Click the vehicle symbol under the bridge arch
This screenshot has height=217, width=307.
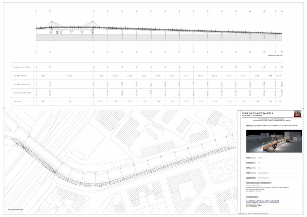click(57, 32)
